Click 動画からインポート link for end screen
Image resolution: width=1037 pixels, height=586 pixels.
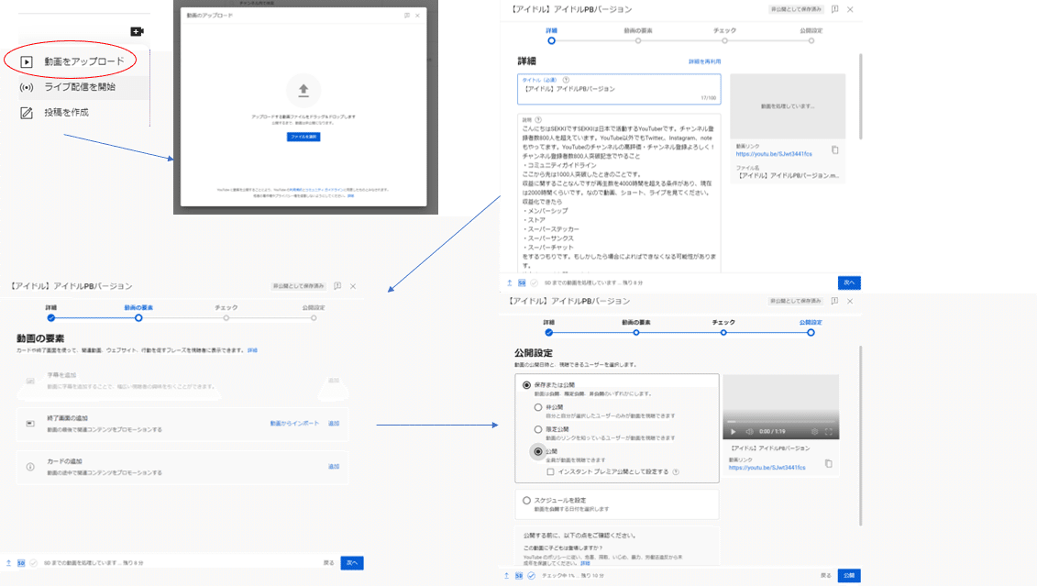coord(294,424)
